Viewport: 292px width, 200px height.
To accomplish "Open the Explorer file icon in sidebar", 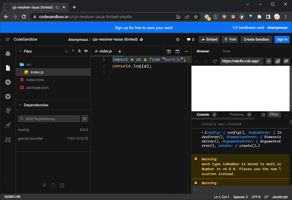I will tap(8, 68).
